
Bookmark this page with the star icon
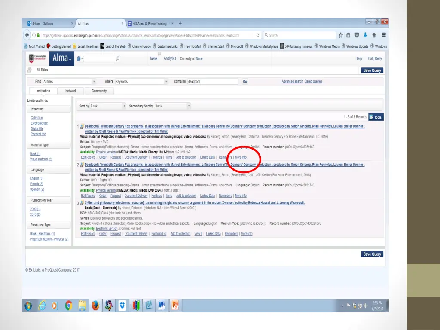click(x=341, y=35)
